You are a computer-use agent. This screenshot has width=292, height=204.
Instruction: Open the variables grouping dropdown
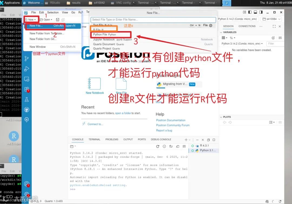pyautogui.click(x=224, y=38)
